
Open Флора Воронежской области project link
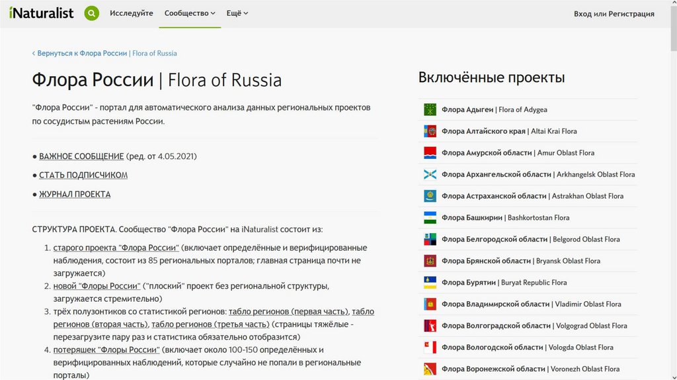point(530,369)
